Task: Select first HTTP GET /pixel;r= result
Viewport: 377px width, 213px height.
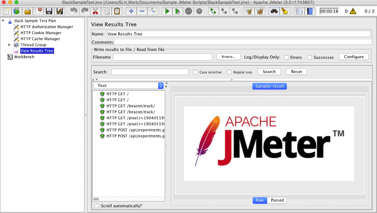Action: pos(135,118)
